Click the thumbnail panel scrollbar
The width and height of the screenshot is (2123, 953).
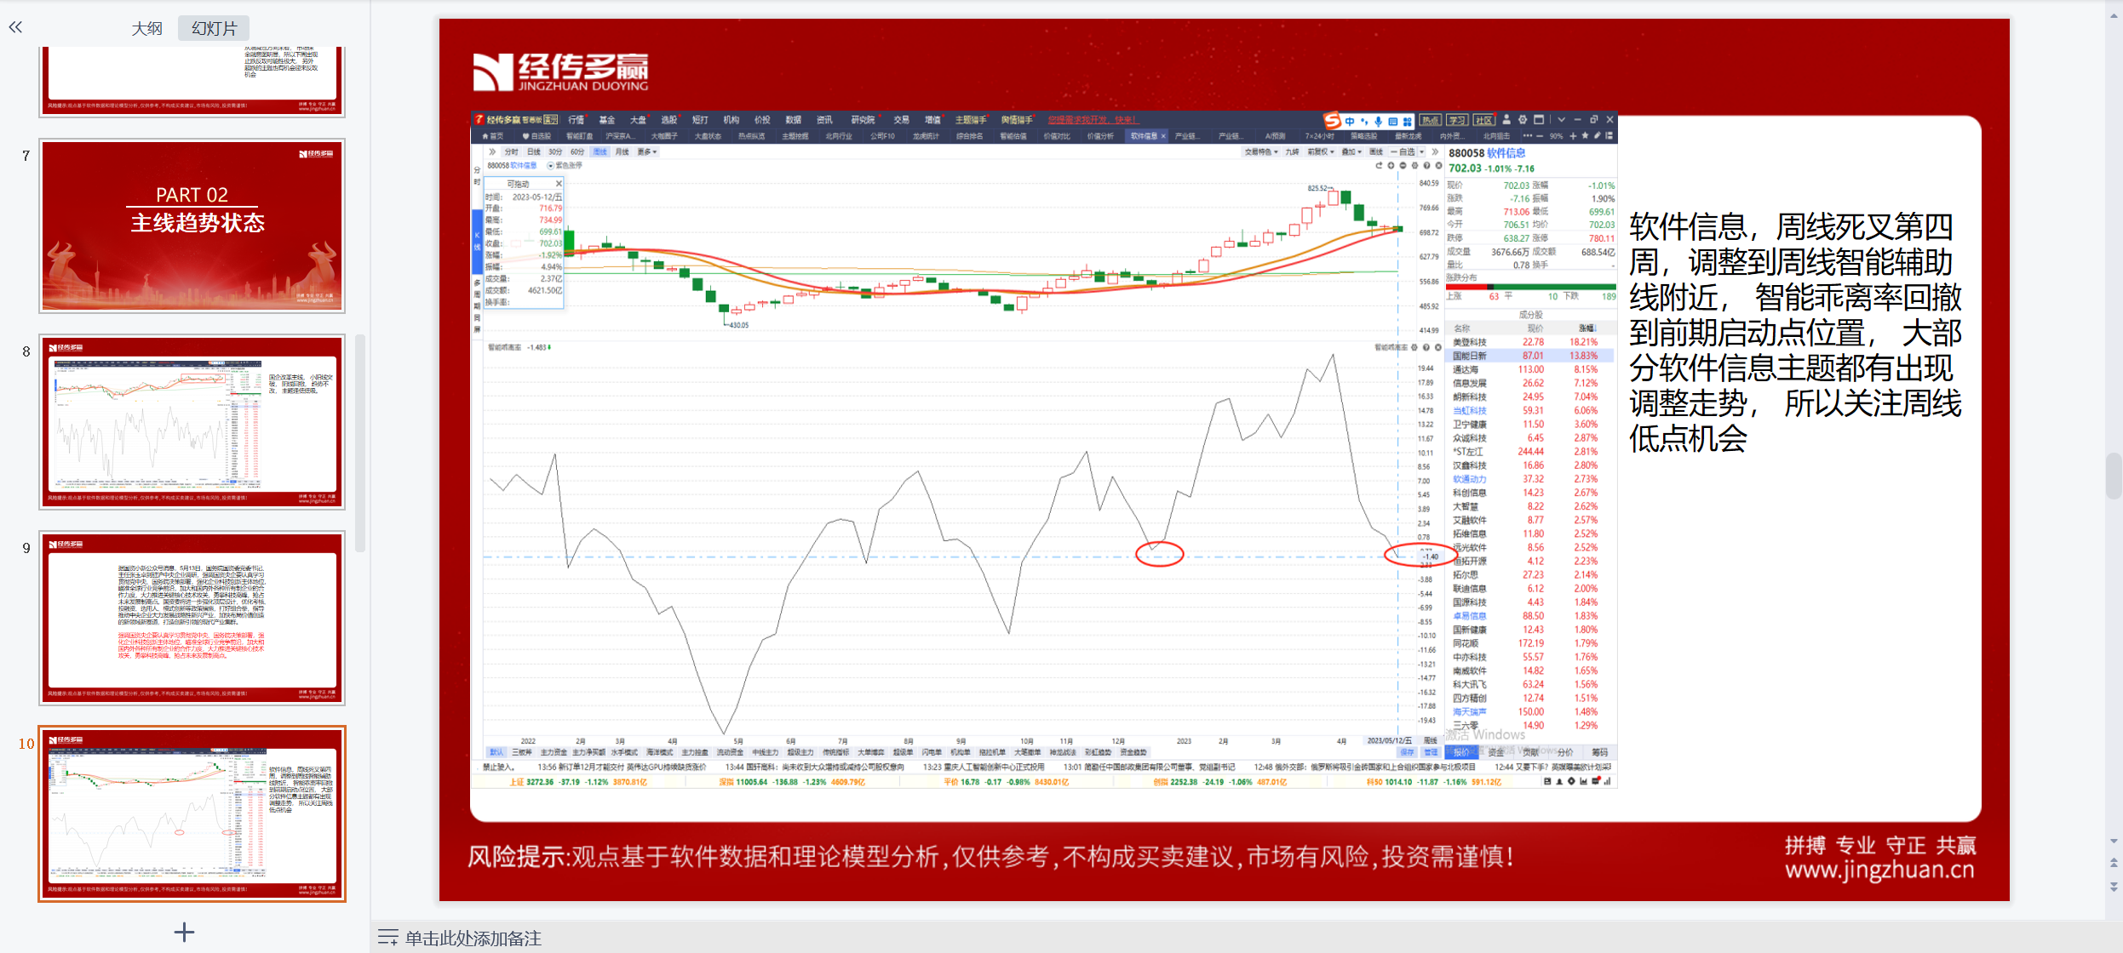click(360, 442)
